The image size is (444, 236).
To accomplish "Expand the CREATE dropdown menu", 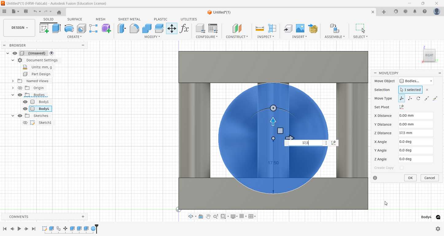I will (x=74, y=37).
